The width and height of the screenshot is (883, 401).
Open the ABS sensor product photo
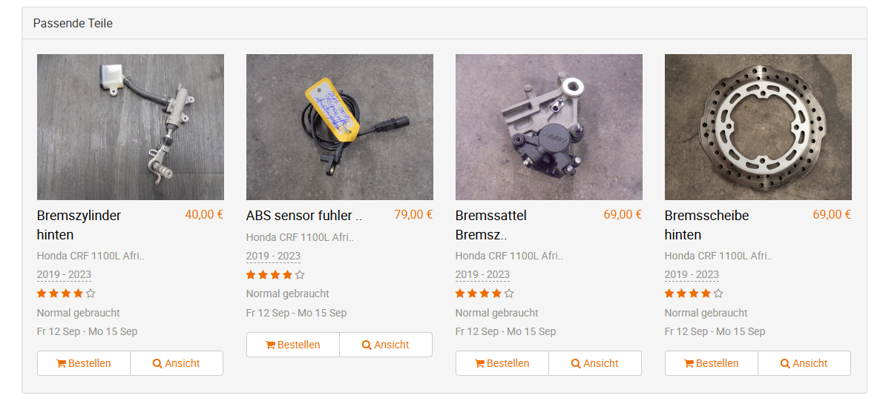pyautogui.click(x=340, y=127)
